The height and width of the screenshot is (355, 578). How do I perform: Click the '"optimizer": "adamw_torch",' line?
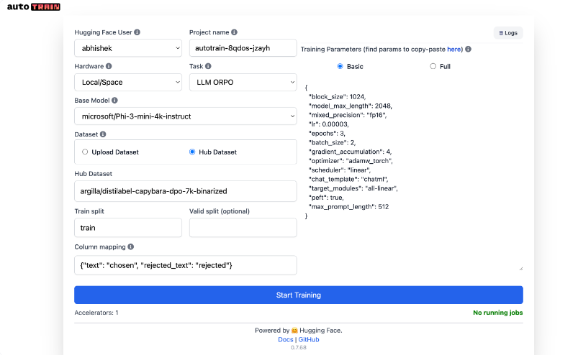point(351,161)
